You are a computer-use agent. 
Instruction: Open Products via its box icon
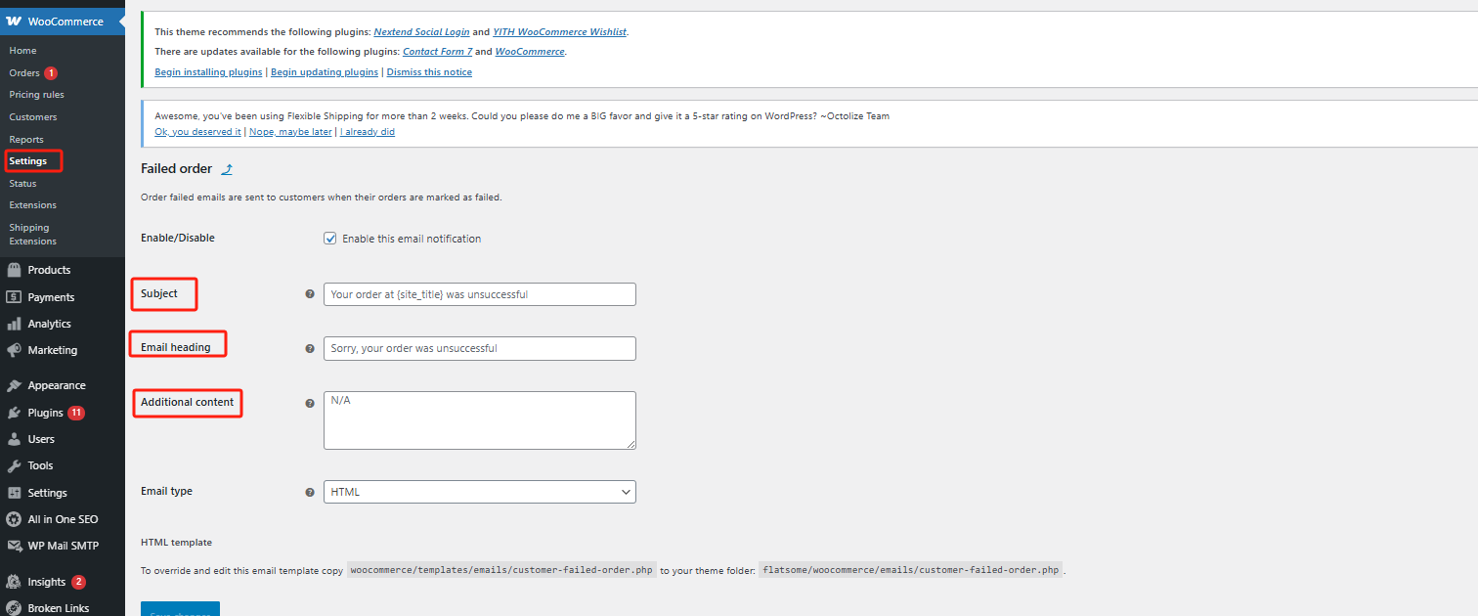tap(14, 270)
